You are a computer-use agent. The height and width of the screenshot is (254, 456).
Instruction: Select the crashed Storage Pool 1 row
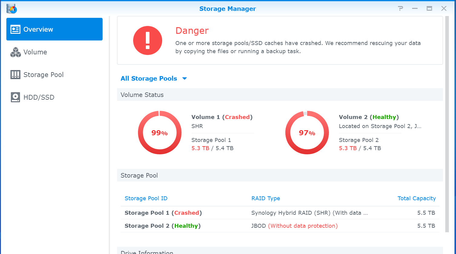click(163, 213)
